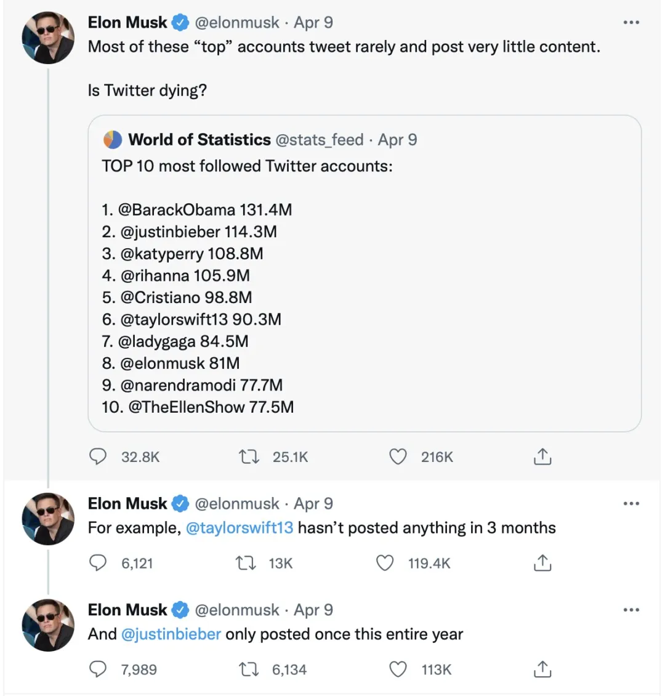This screenshot has height=696, width=665.
Task: Open the @justinbieber mention link
Action: pos(171,634)
